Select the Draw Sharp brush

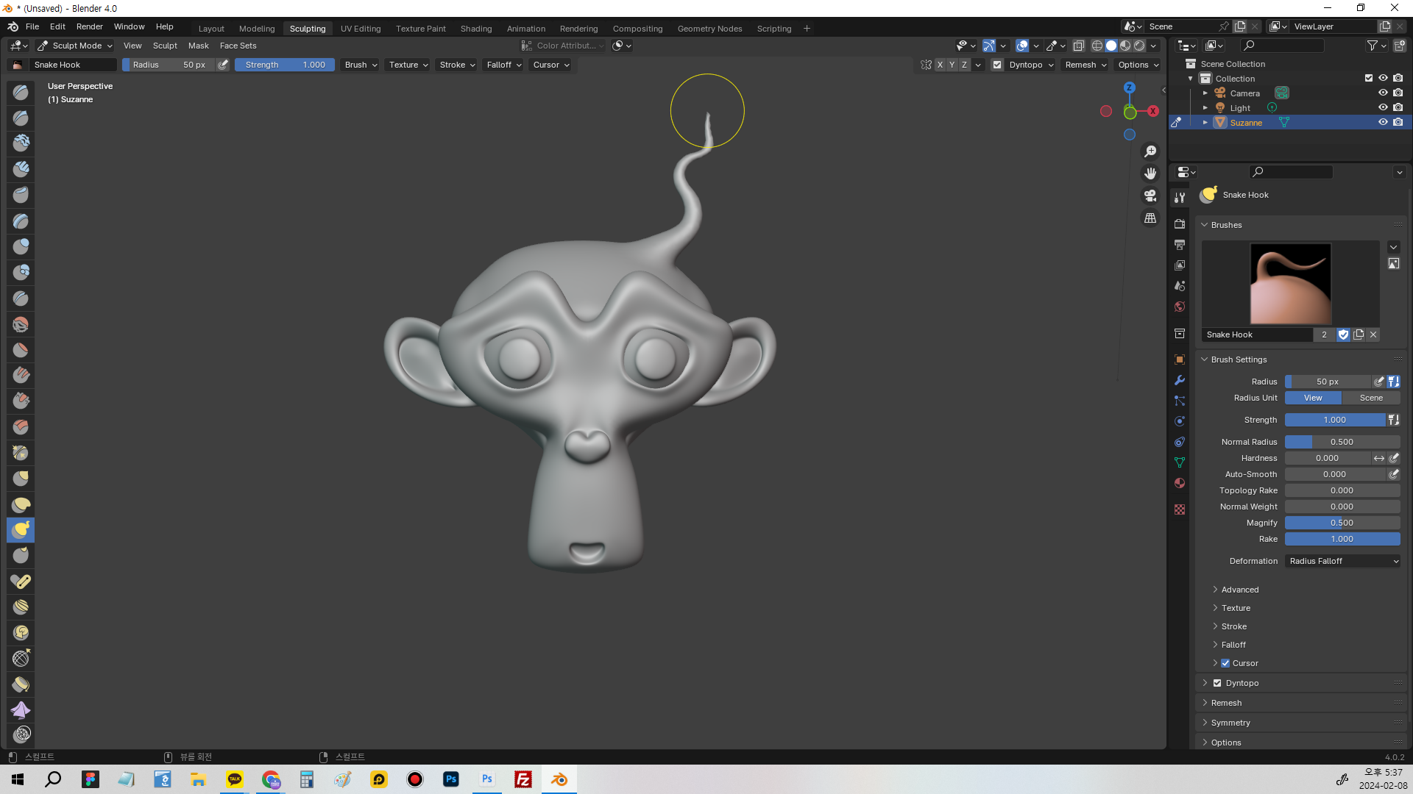21,118
